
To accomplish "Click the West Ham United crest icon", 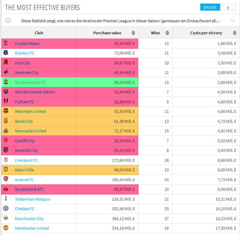I will 6,111.
